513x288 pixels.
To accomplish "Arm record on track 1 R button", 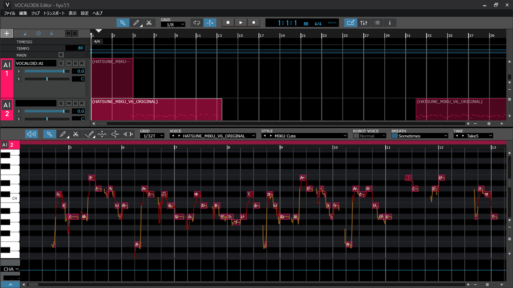I will 82,63.
